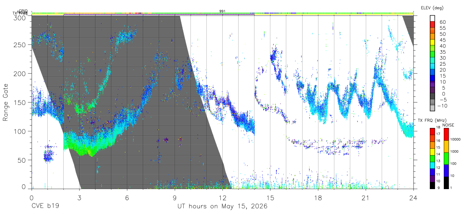Viewport: 465px width, 214px height.
Task: Select the 'NOISE' legend title
Action: point(448,125)
